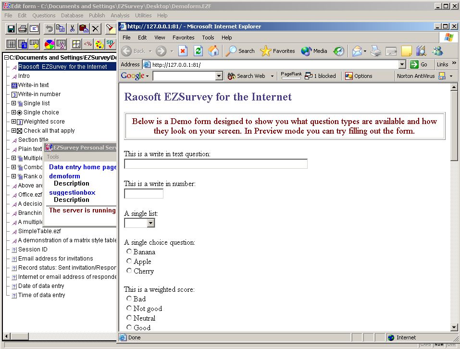The width and height of the screenshot is (460, 349).
Task: Click the 1 blocked popup button
Action: pos(320,76)
